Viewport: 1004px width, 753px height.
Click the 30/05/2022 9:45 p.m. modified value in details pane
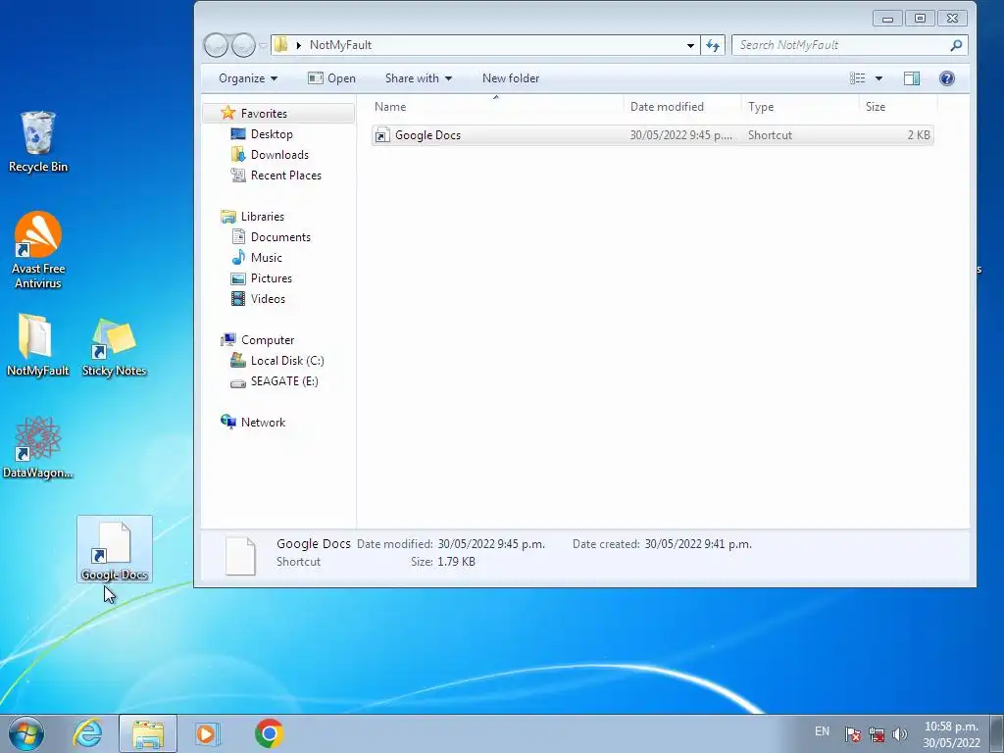(x=491, y=543)
